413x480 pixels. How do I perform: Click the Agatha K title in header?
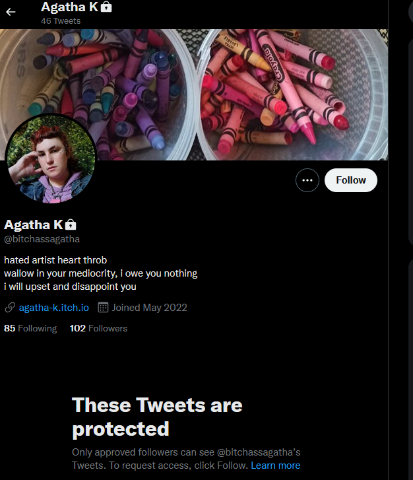click(x=69, y=7)
